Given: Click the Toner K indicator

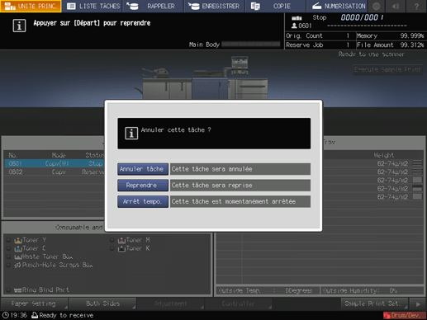Looking at the screenshot, I should tap(112, 248).
